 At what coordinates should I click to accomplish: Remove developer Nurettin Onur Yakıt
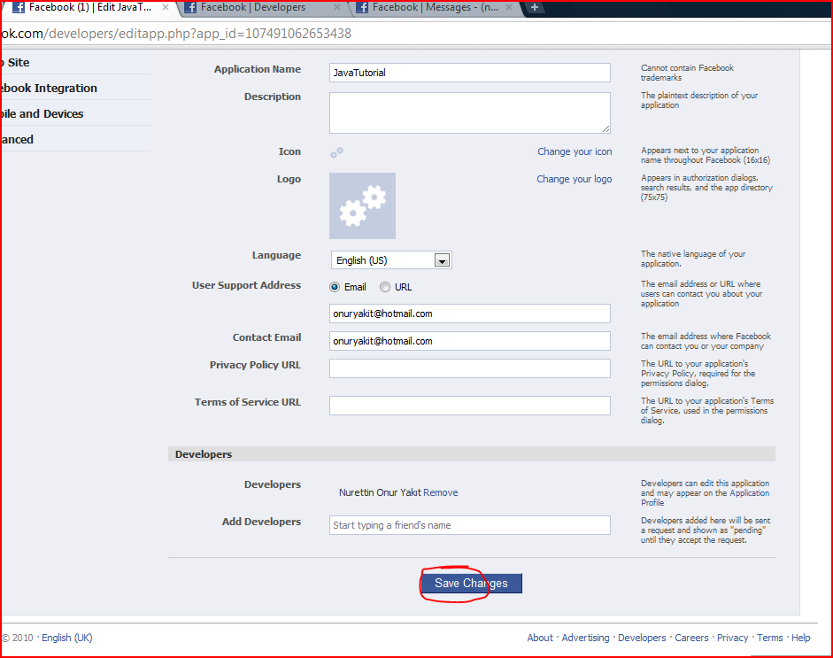(441, 492)
